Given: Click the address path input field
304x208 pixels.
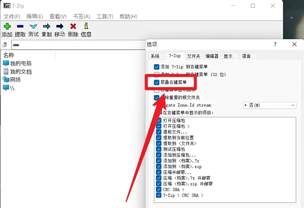Looking at the screenshot, I should click(x=79, y=45).
